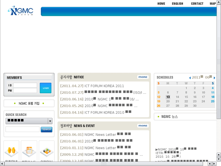Screen dimensions: 221x166
Task: Click the two yellow people icon
Action: pyautogui.click(x=12, y=151)
